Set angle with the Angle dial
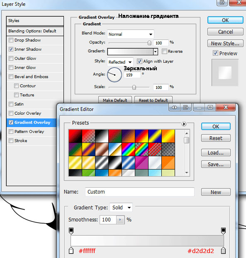Screen dimensions: 246x258 point(114,75)
